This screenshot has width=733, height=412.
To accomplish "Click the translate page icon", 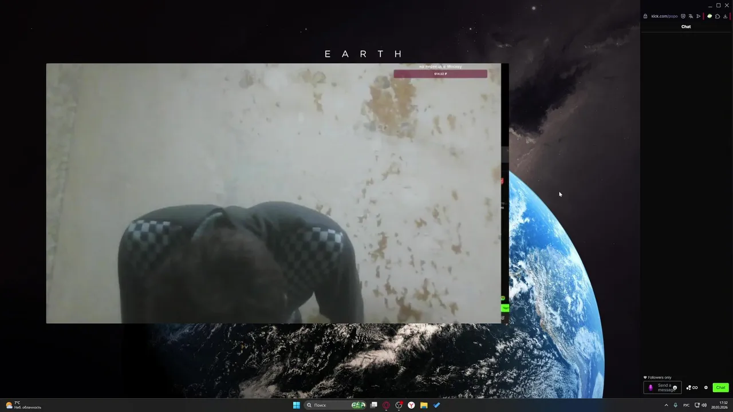I will tap(691, 16).
